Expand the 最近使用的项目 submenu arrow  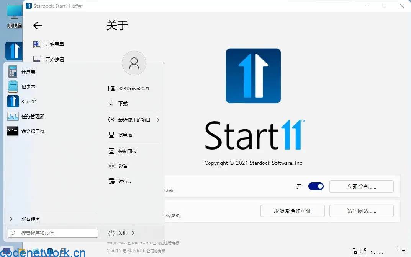157,119
